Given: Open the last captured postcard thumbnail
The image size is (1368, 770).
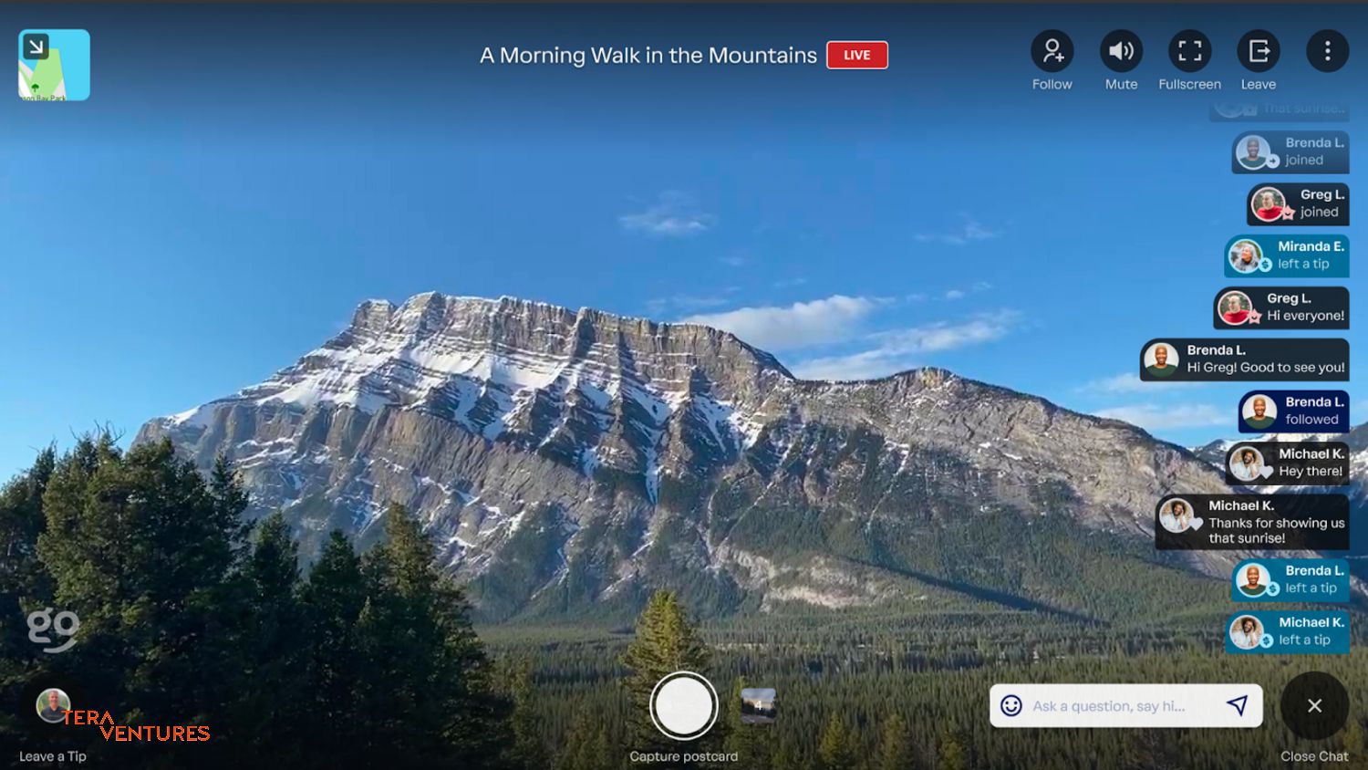Looking at the screenshot, I should coord(758,705).
